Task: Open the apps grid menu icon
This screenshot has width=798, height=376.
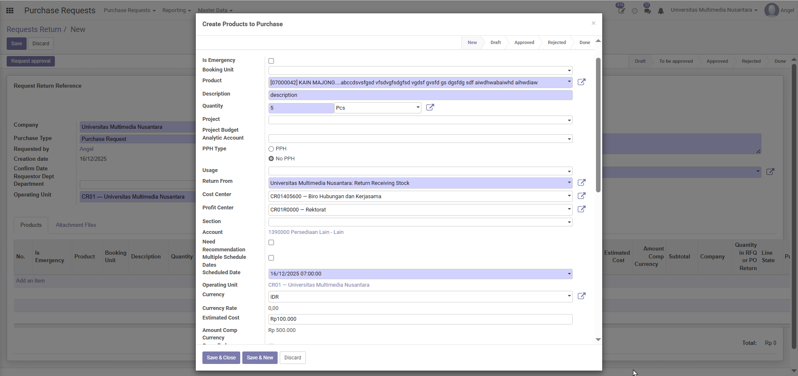Action: pyautogui.click(x=10, y=10)
